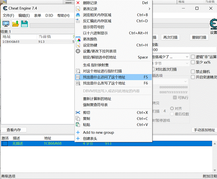Open the 编辑(E) menu
Image resolution: width=217 pixels, height=179 pixels.
[24, 15]
